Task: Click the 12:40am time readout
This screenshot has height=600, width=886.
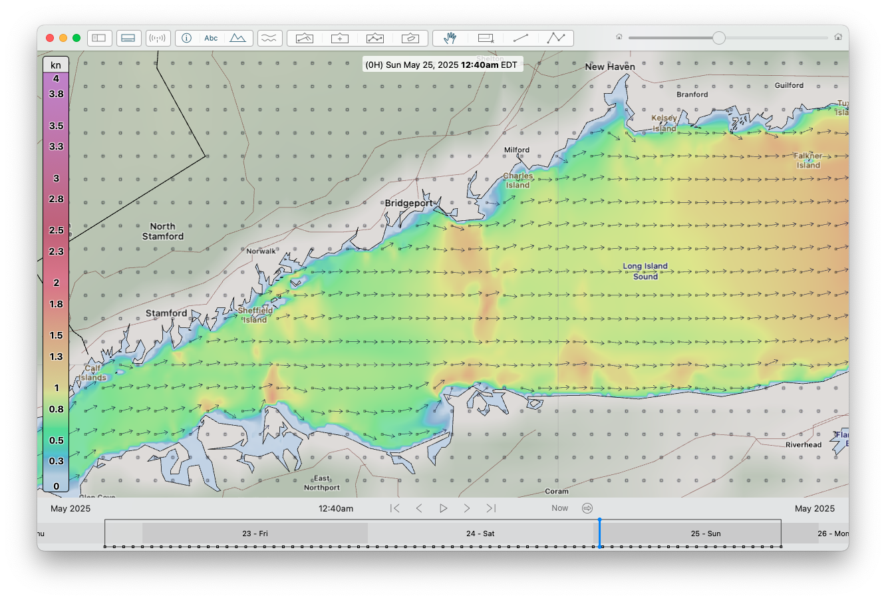Action: [x=336, y=508]
